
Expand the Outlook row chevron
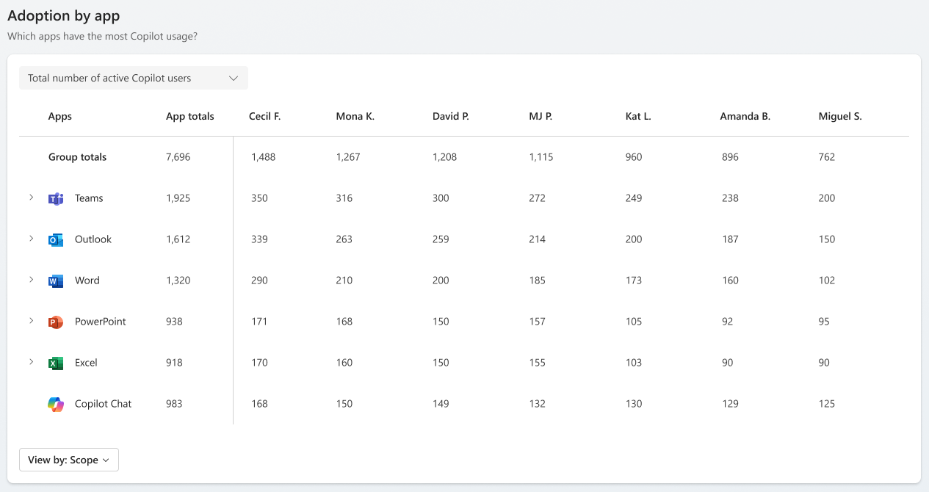pos(31,239)
